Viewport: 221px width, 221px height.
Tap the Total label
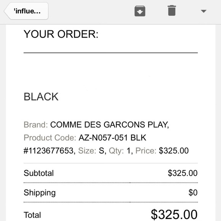click(32, 215)
